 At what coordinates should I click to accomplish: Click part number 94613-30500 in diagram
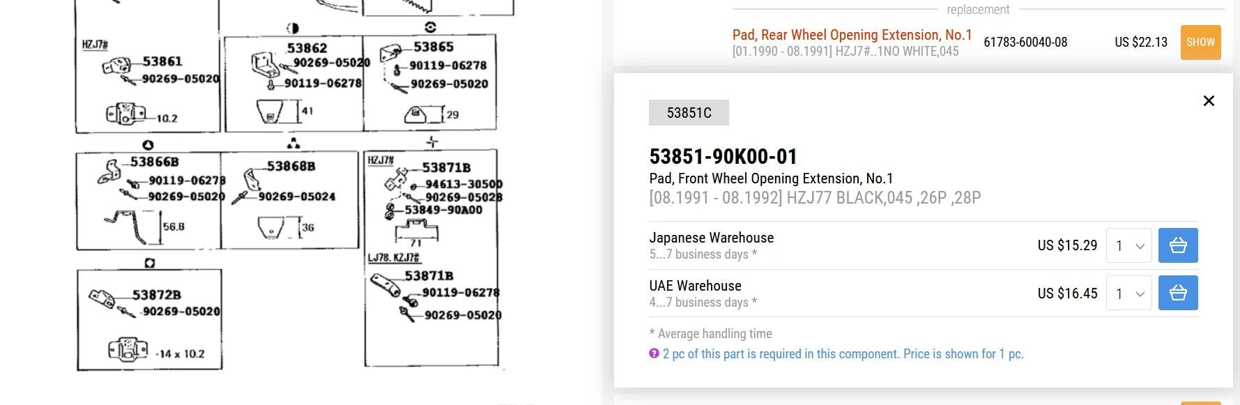[x=464, y=184]
